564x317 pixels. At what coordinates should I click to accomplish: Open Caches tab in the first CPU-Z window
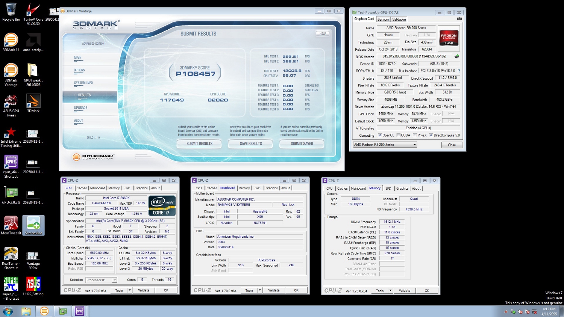pyautogui.click(x=82, y=188)
